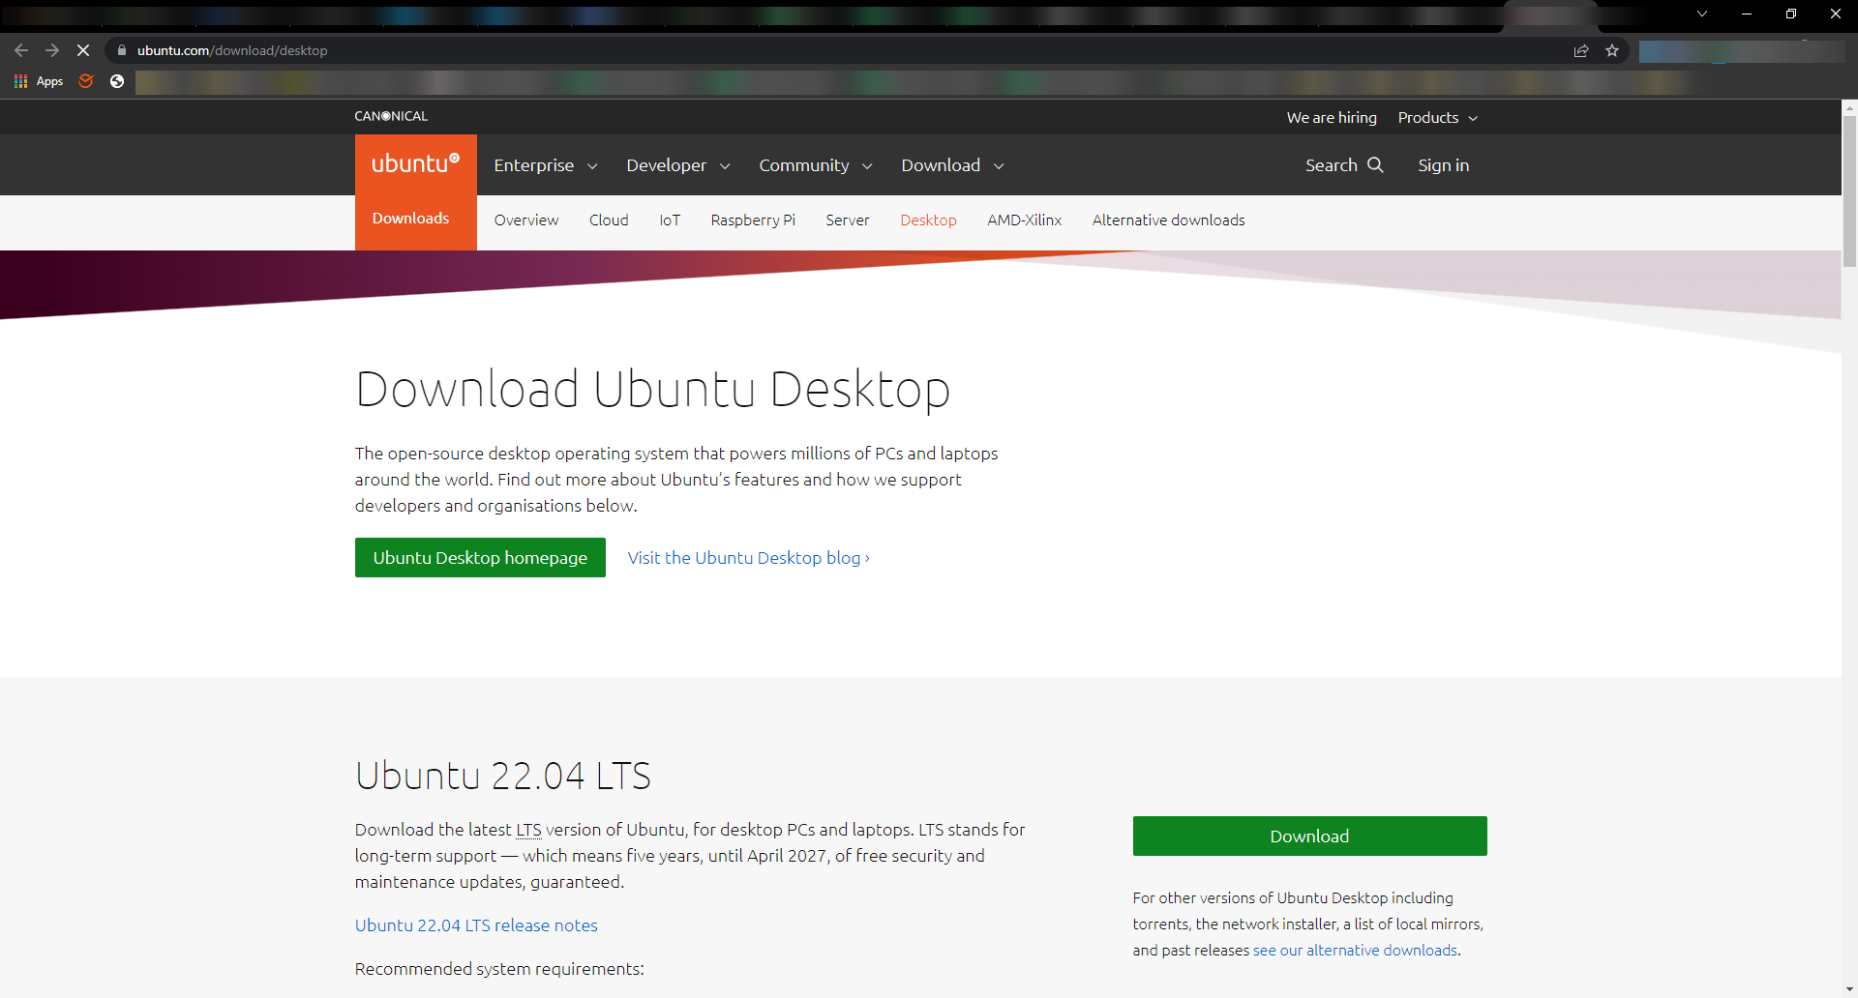Click the ubuntu logo
This screenshot has height=998, width=1858.
point(415,163)
